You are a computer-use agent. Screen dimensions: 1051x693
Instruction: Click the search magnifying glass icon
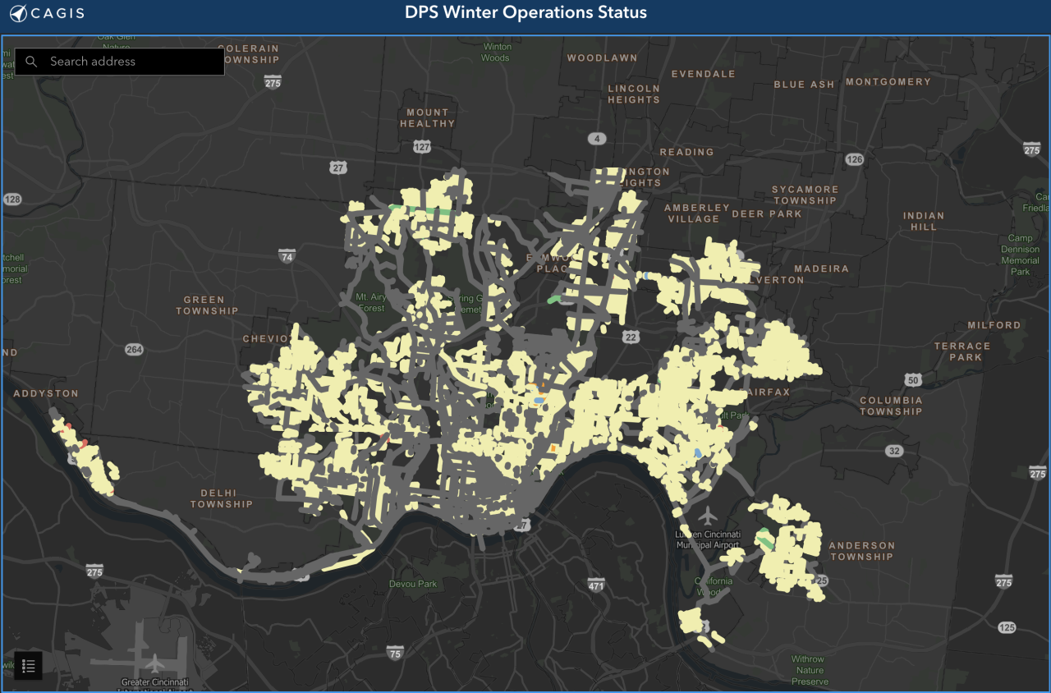tap(31, 61)
